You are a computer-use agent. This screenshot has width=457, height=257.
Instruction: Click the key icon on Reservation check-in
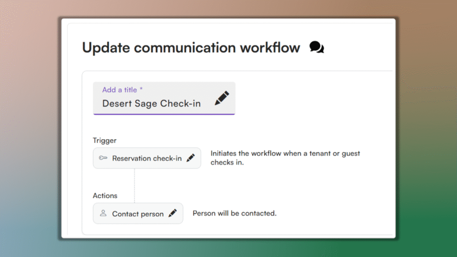[x=103, y=158]
